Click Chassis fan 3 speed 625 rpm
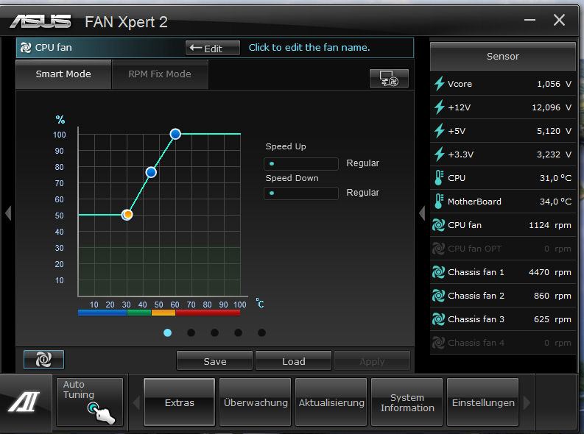The image size is (584, 434). tap(552, 319)
